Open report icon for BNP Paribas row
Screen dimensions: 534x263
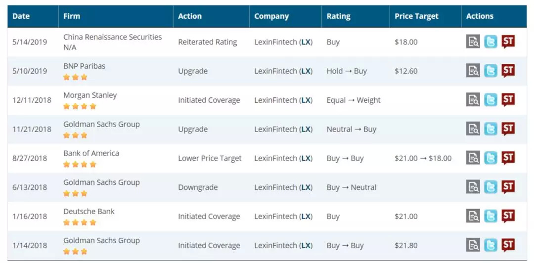(473, 71)
